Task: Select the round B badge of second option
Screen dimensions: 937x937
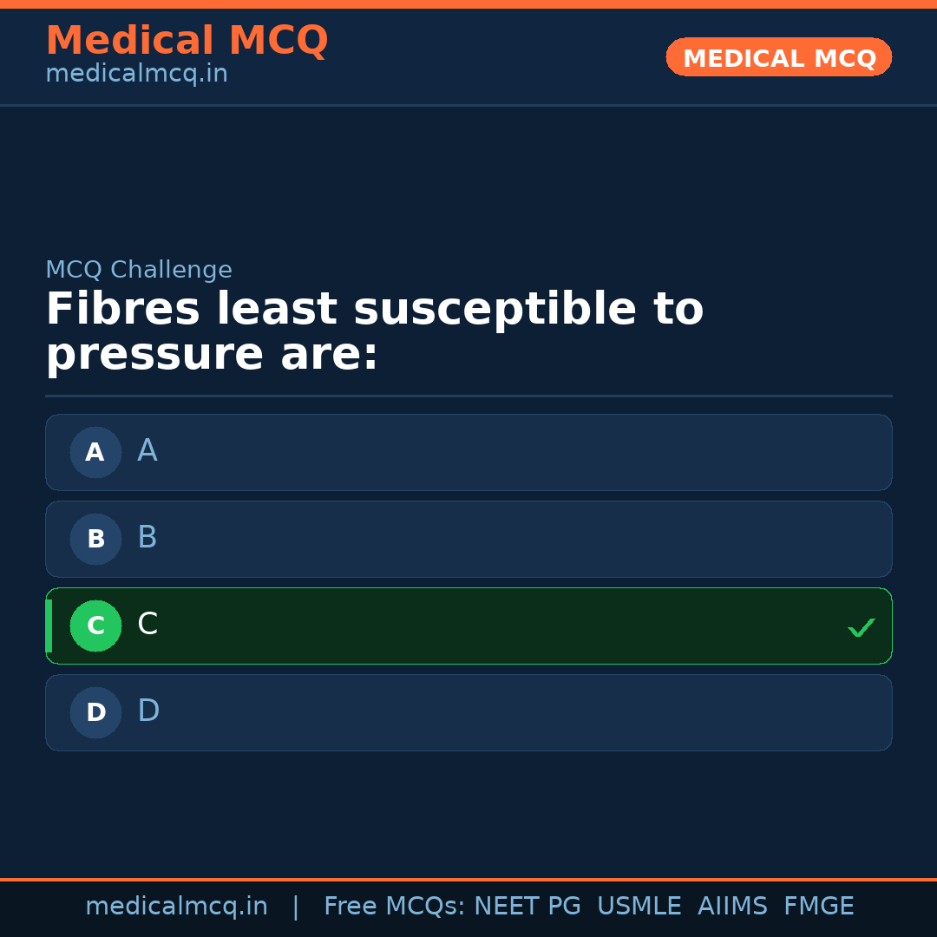Action: [x=95, y=539]
